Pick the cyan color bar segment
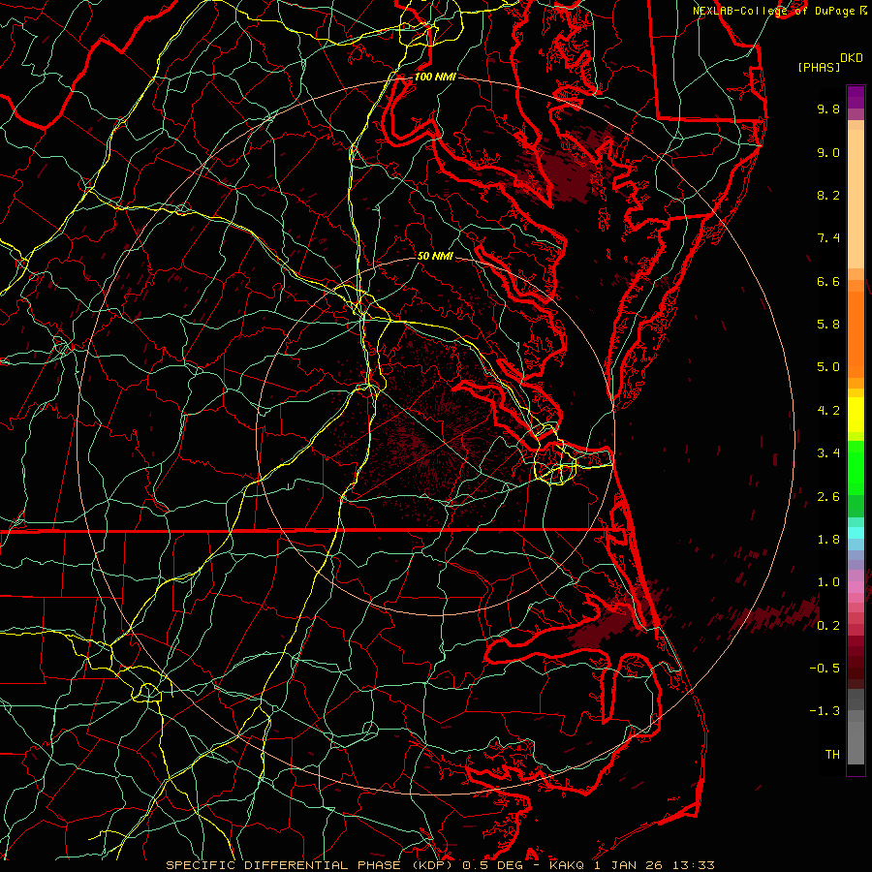This screenshot has width=872, height=872. (x=856, y=533)
